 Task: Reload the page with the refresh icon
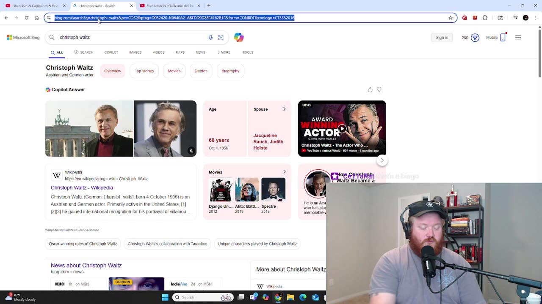pos(26,18)
